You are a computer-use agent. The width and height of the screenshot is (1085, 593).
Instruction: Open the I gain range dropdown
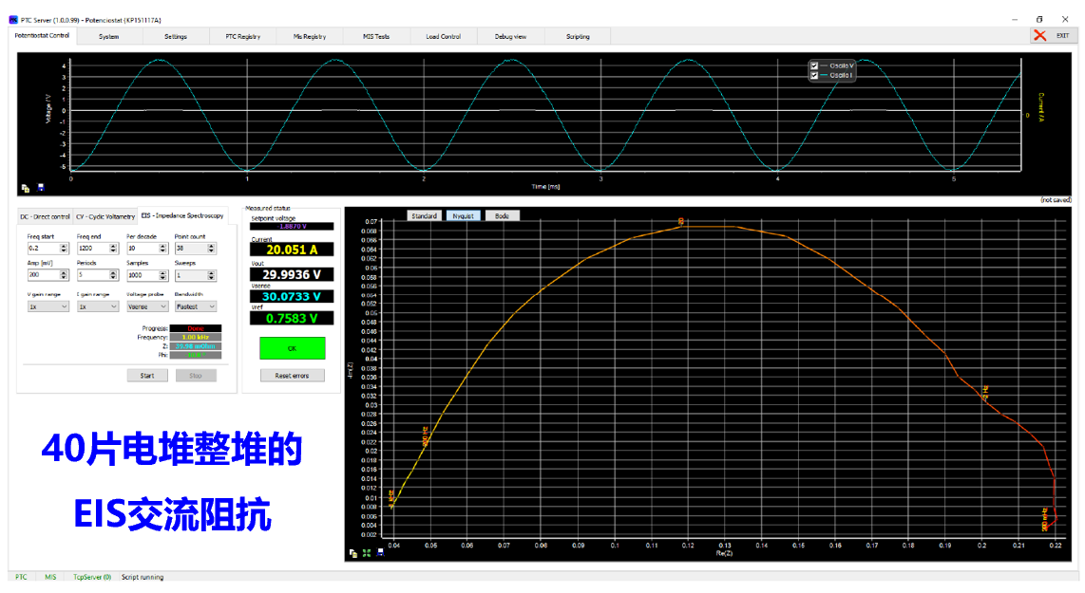pyautogui.click(x=98, y=306)
